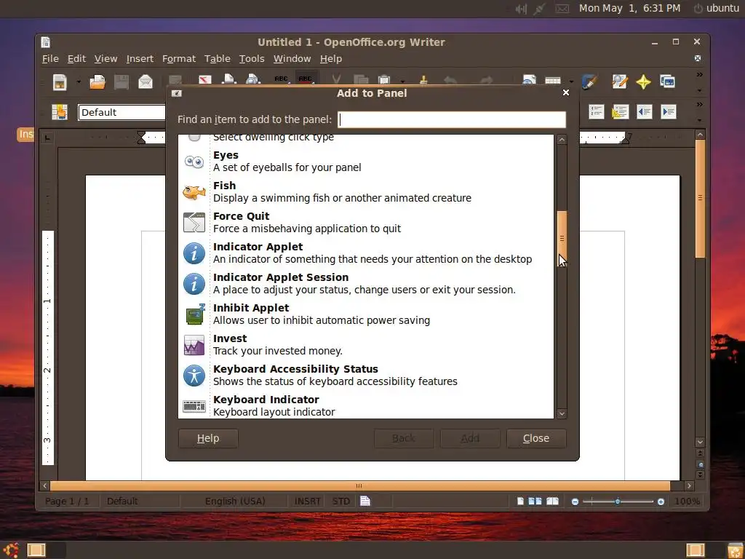Click the Table grid icon in toolbar
The width and height of the screenshot is (745, 559).
553,81
